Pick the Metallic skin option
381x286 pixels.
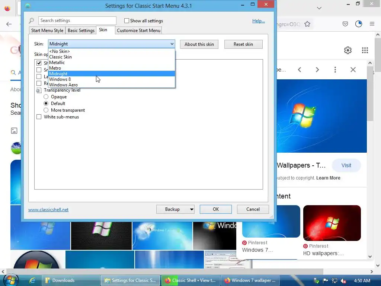coord(112,63)
